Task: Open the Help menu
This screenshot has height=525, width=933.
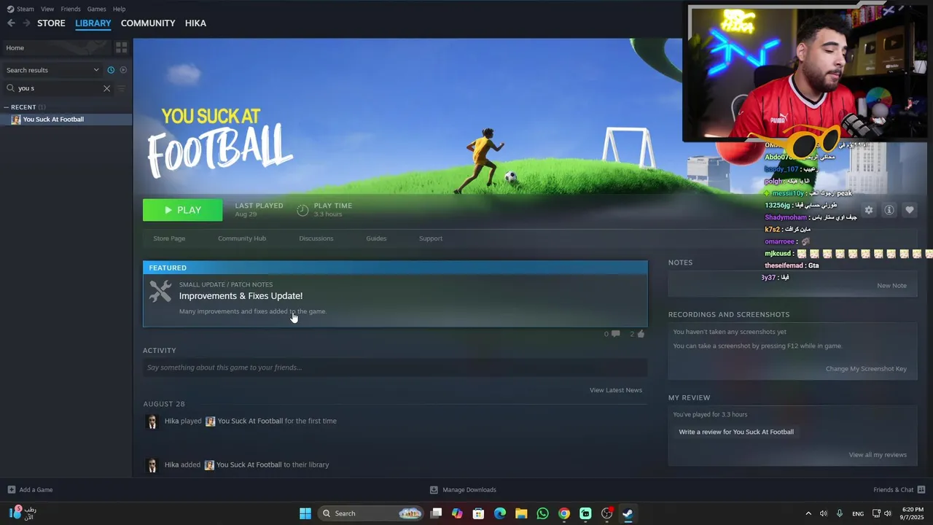Action: pyautogui.click(x=119, y=9)
